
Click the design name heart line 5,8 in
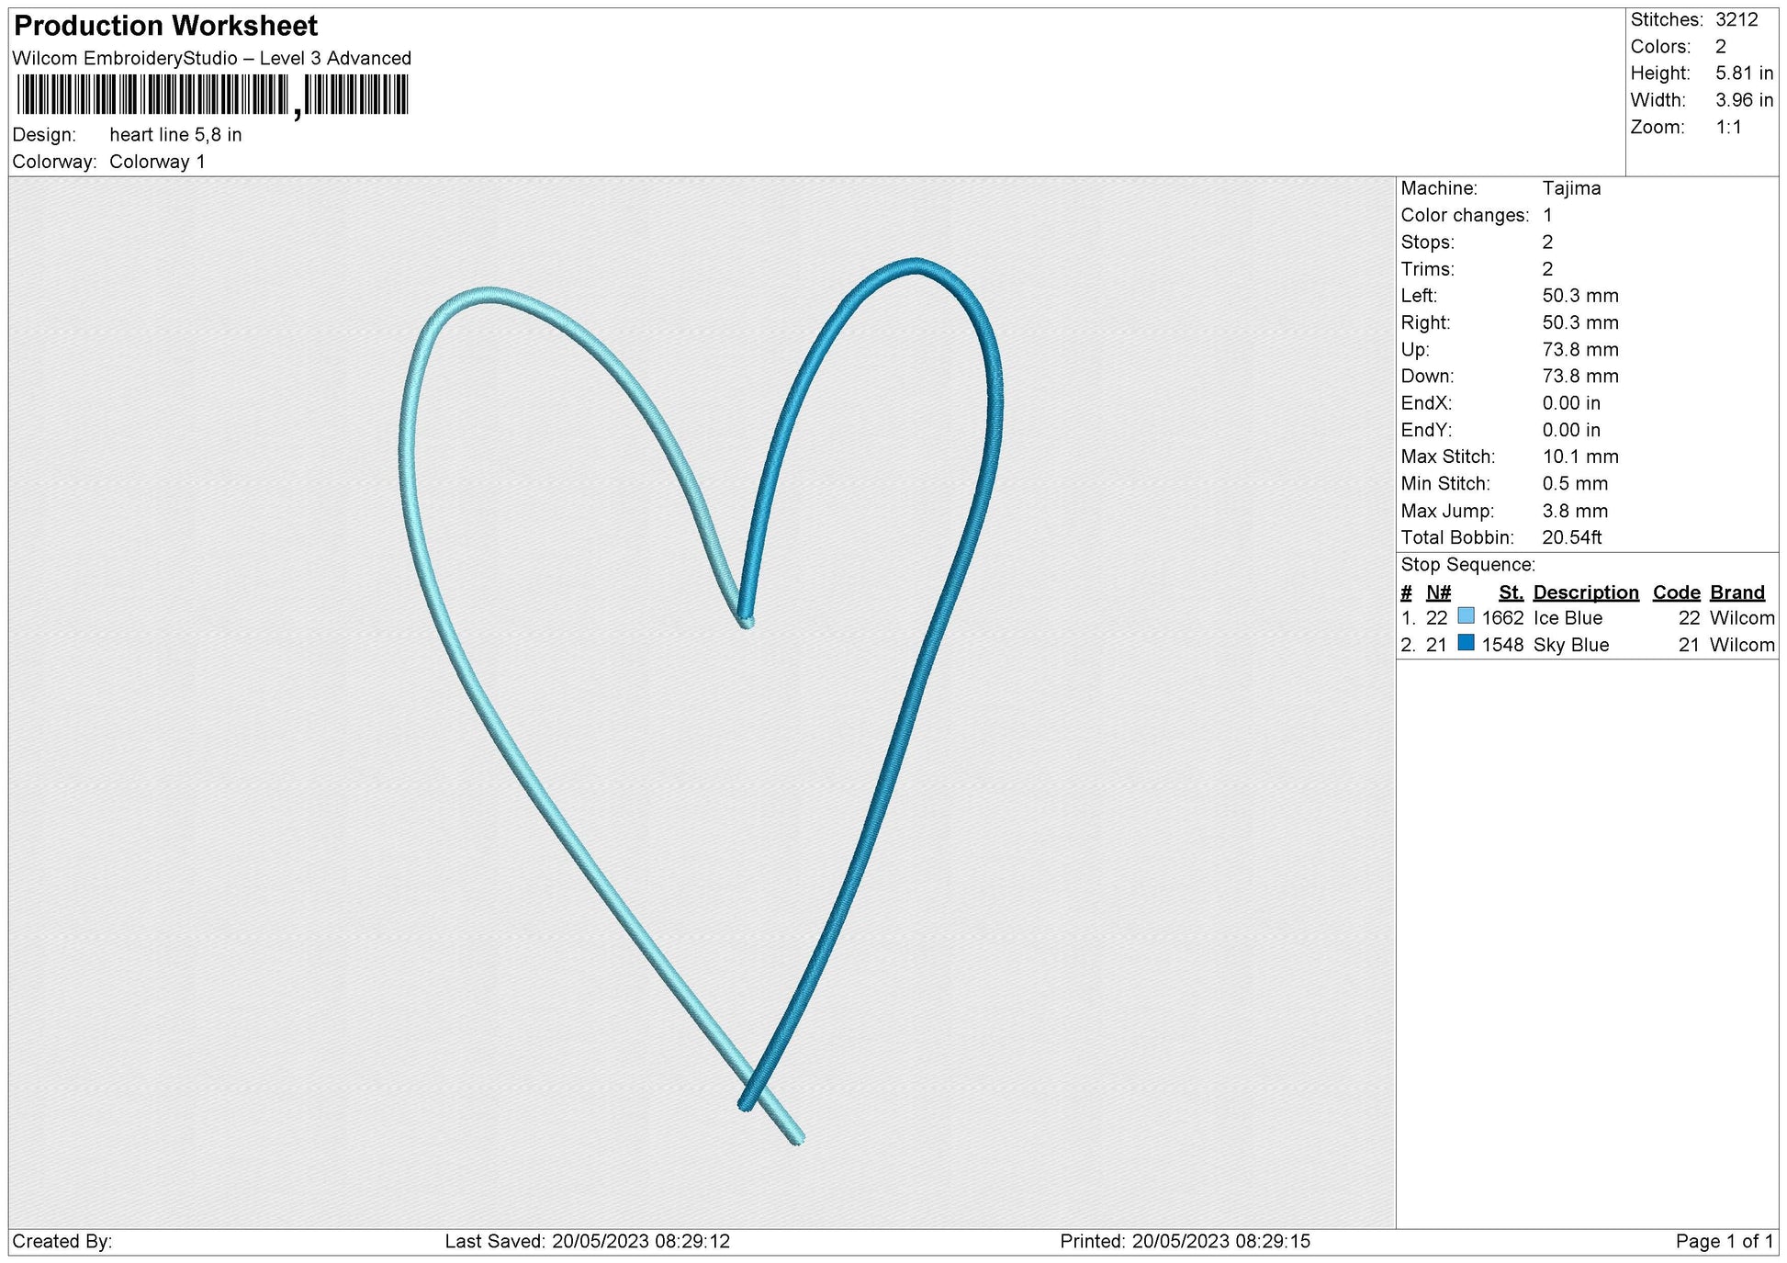coord(175,135)
